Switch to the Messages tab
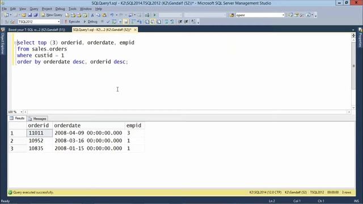The height and width of the screenshot is (204, 363). pos(37,118)
